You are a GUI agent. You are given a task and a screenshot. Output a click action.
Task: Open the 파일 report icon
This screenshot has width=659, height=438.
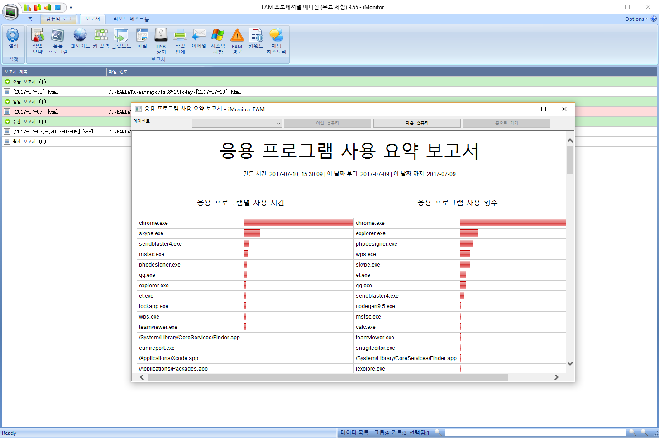[x=142, y=39]
